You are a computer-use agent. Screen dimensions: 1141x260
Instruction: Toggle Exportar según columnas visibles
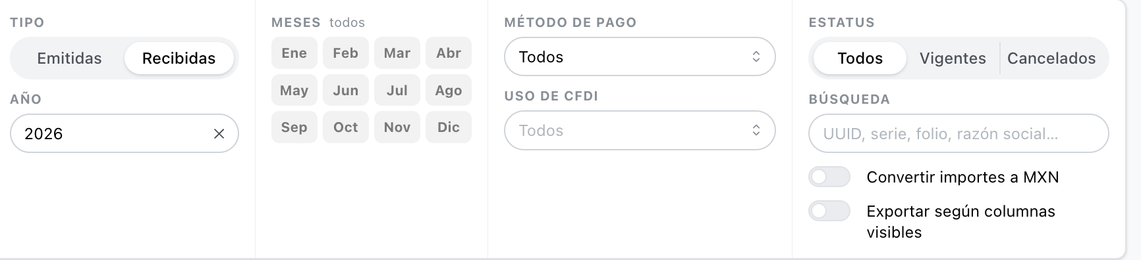(x=829, y=211)
